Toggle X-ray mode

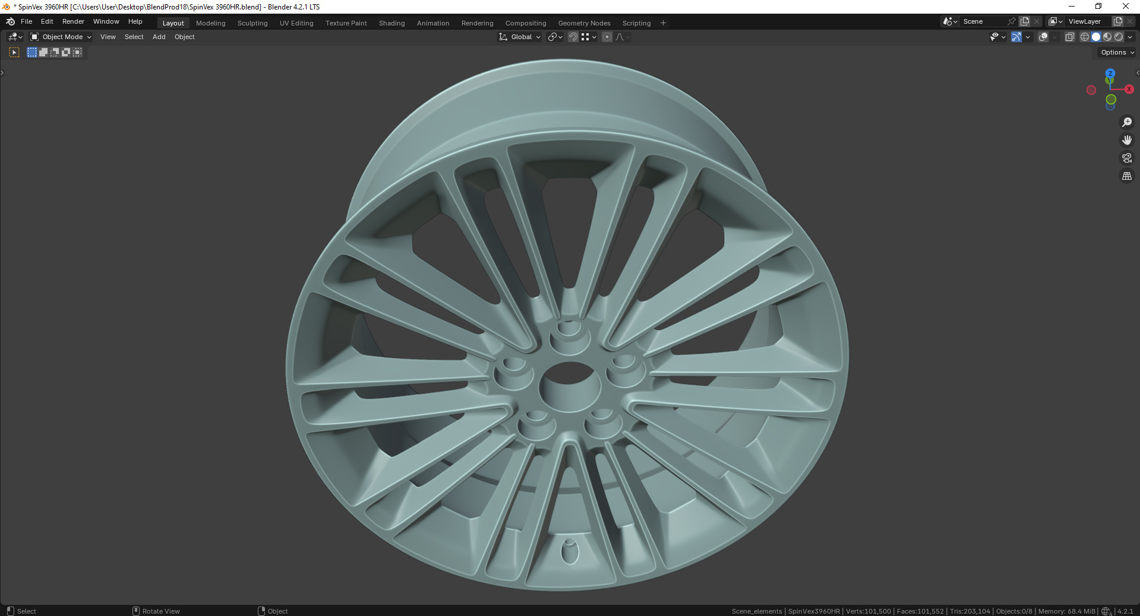point(1069,37)
